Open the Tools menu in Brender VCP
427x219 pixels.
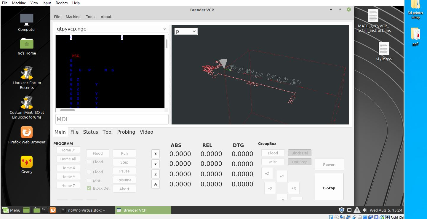[91, 17]
